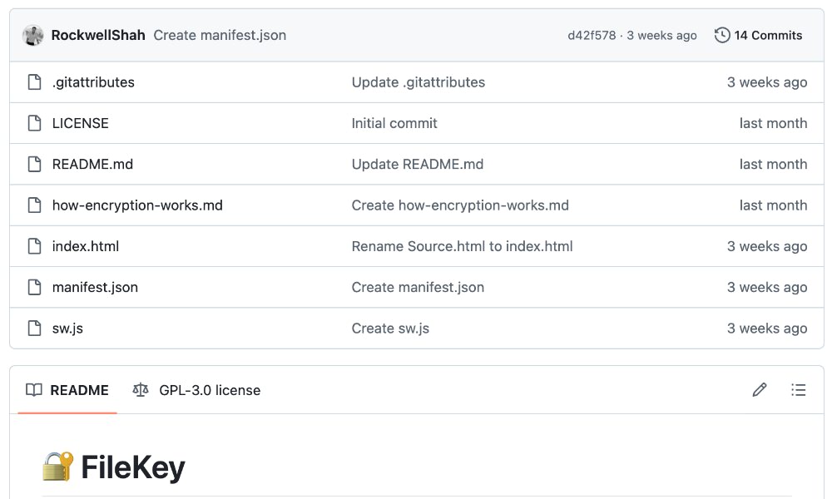Click "3 weeks ago" beside commit hash d42f578

click(x=661, y=36)
